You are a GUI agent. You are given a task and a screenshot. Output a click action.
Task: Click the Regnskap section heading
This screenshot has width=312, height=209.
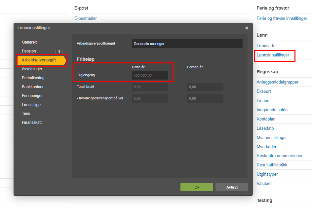tap(267, 72)
